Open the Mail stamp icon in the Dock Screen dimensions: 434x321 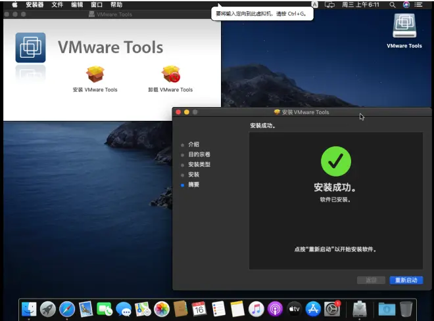coord(85,309)
